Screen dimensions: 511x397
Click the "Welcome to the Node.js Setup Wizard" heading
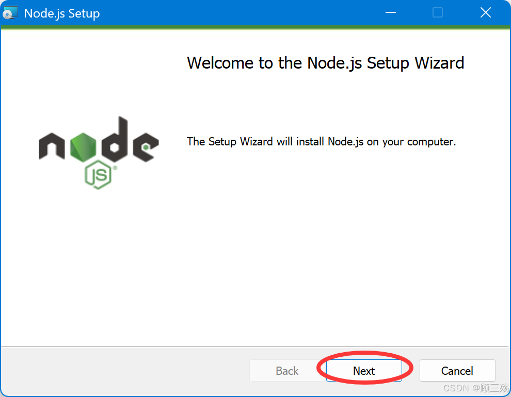[325, 63]
